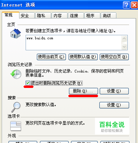Click the 删除 browsing history button
The width and height of the screenshot is (138, 143).
coord(83,91)
